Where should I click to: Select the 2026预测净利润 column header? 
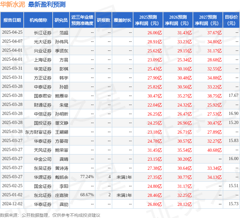[178, 20]
